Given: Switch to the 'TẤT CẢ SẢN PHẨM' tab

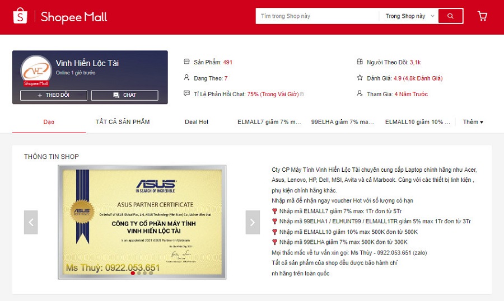Looking at the screenshot, I should (x=123, y=122).
